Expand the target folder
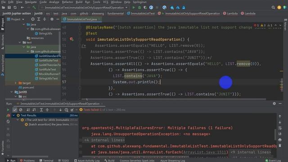 coord(16,83)
